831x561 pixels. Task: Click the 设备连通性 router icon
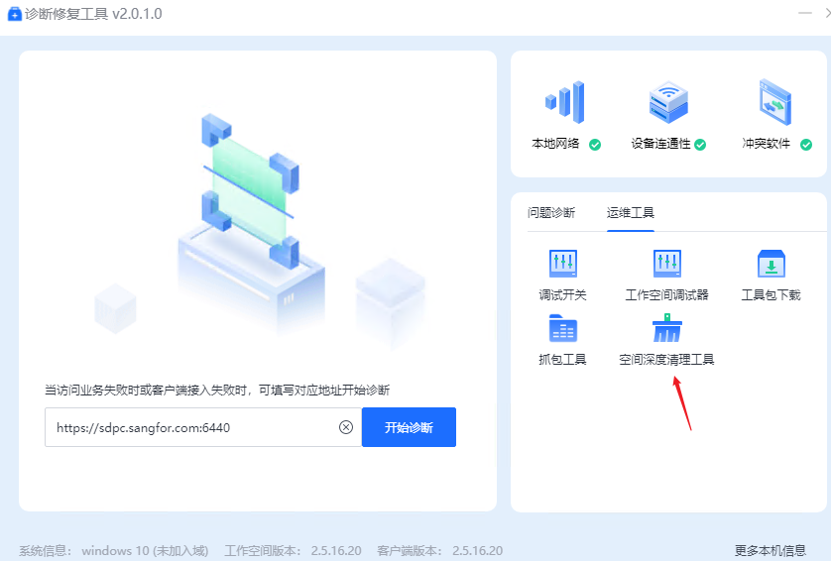(667, 102)
